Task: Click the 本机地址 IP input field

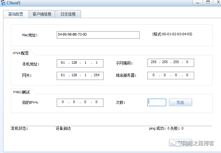Action: (80, 63)
